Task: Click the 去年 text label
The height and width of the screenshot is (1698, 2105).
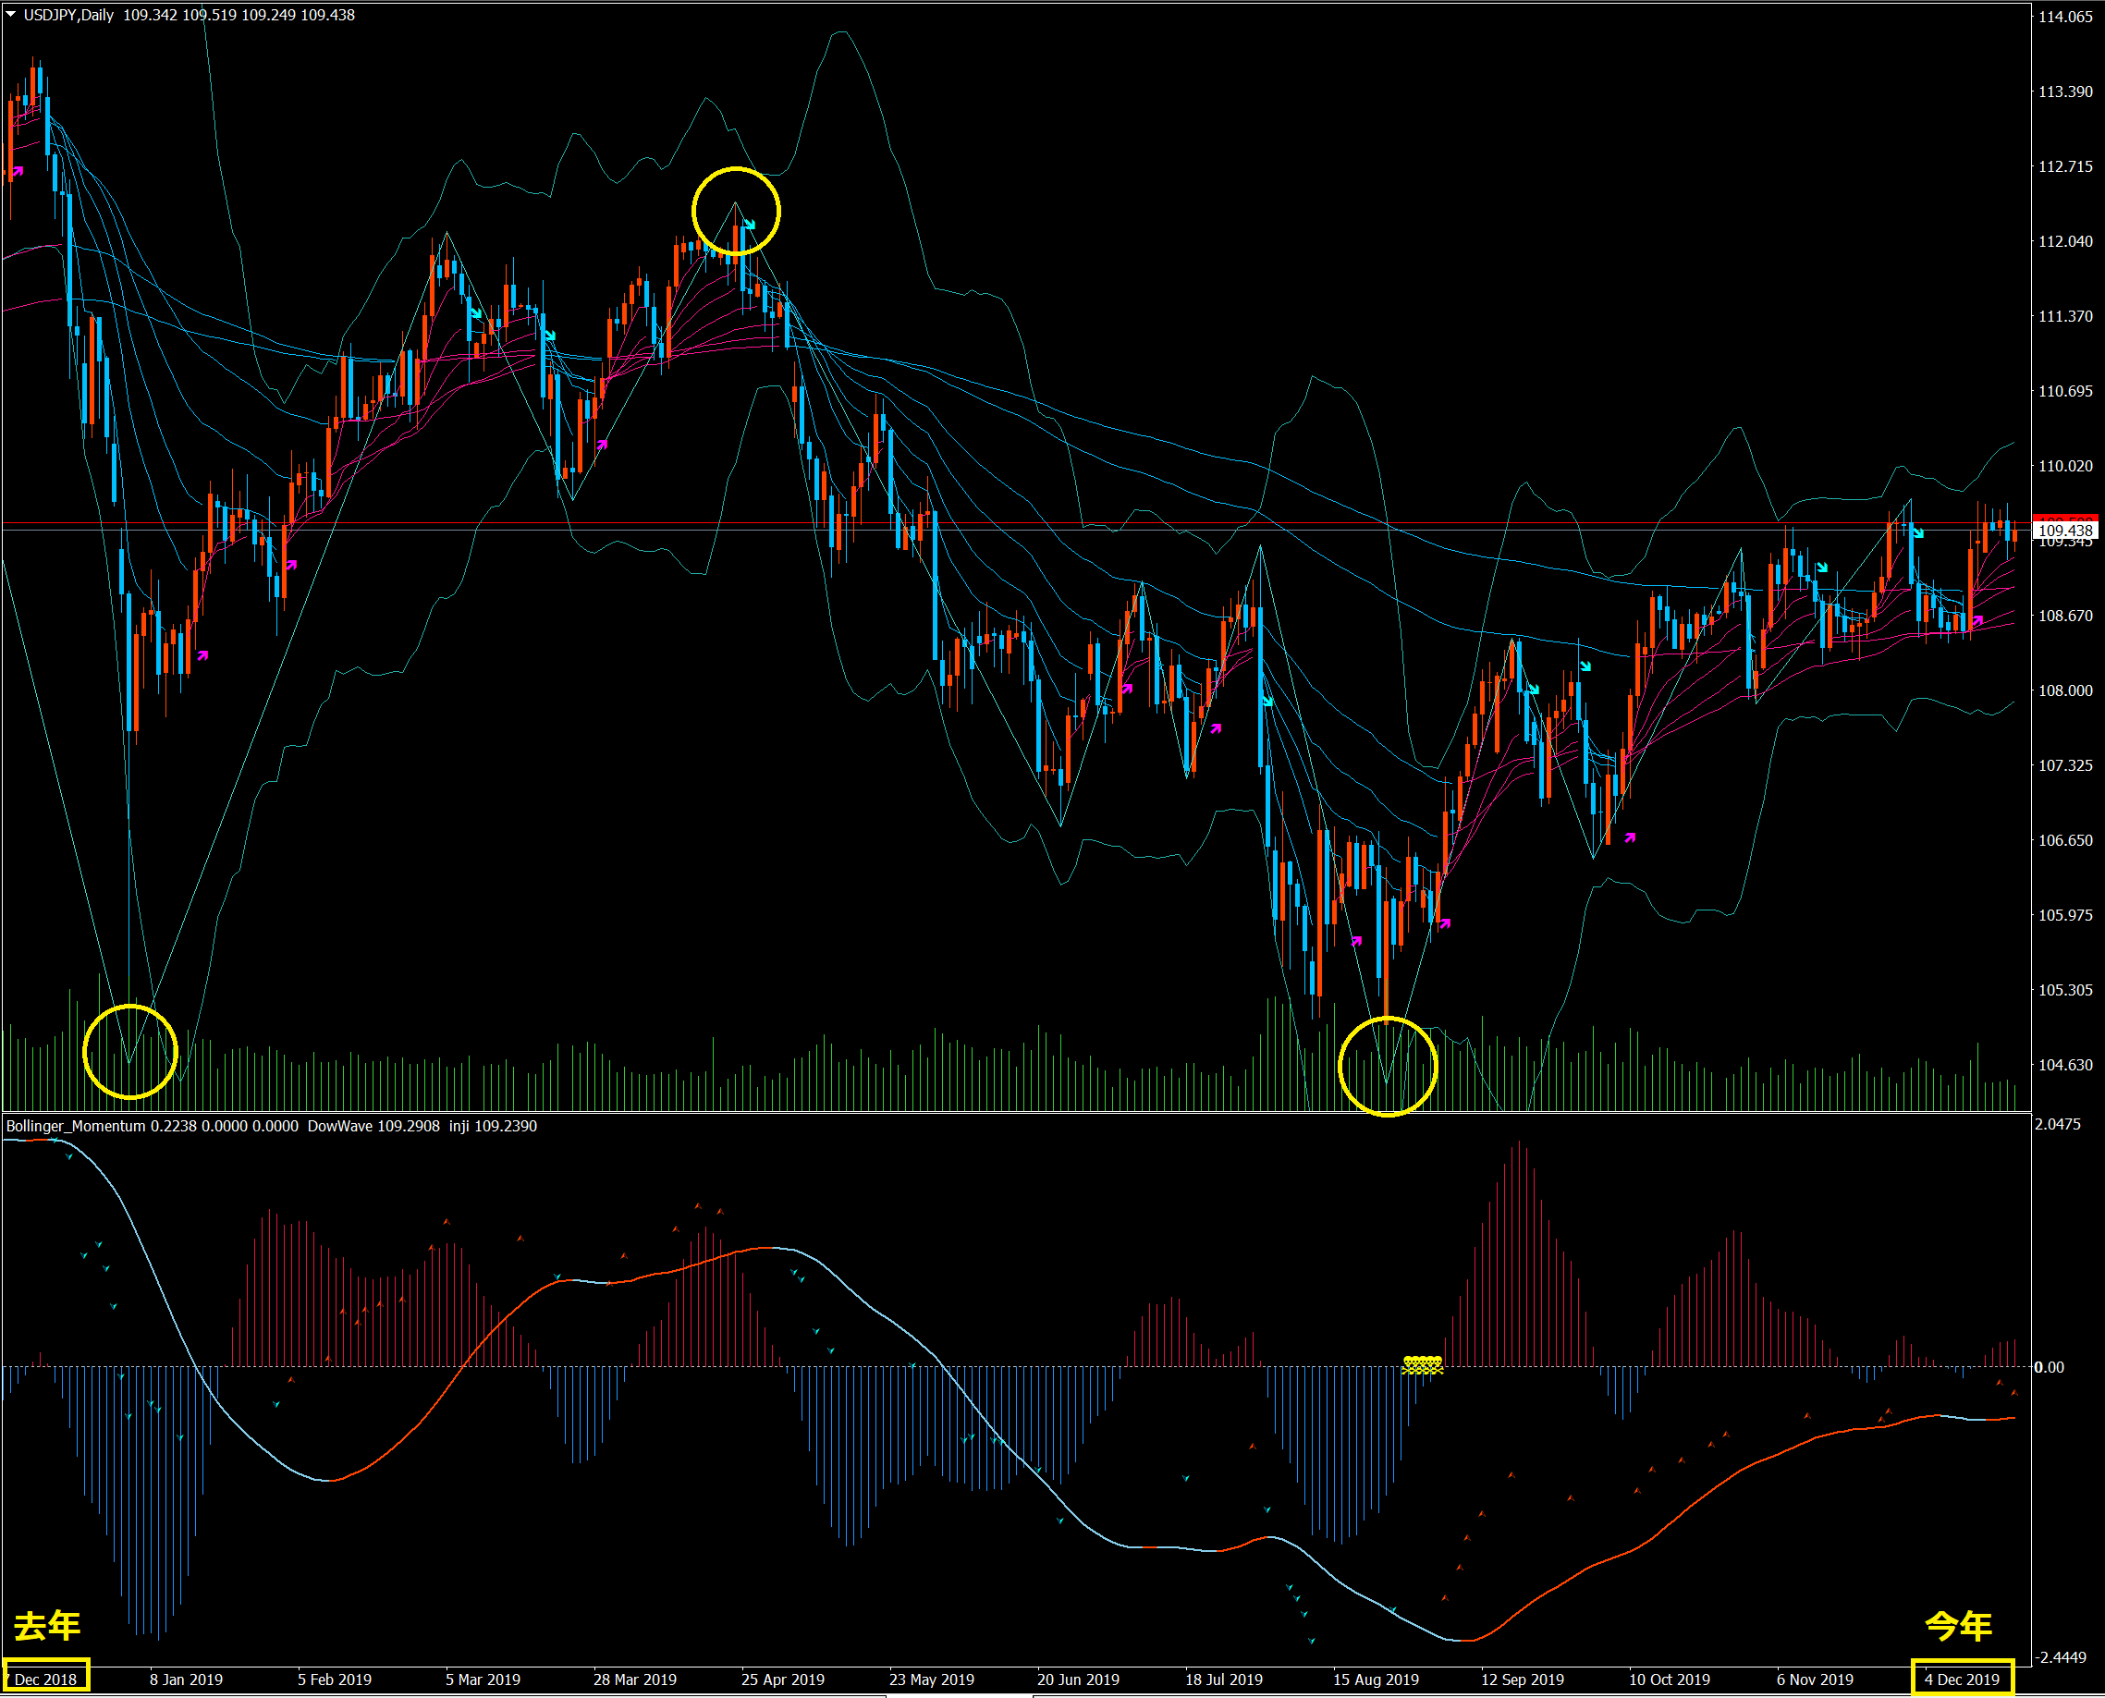Action: point(47,1626)
